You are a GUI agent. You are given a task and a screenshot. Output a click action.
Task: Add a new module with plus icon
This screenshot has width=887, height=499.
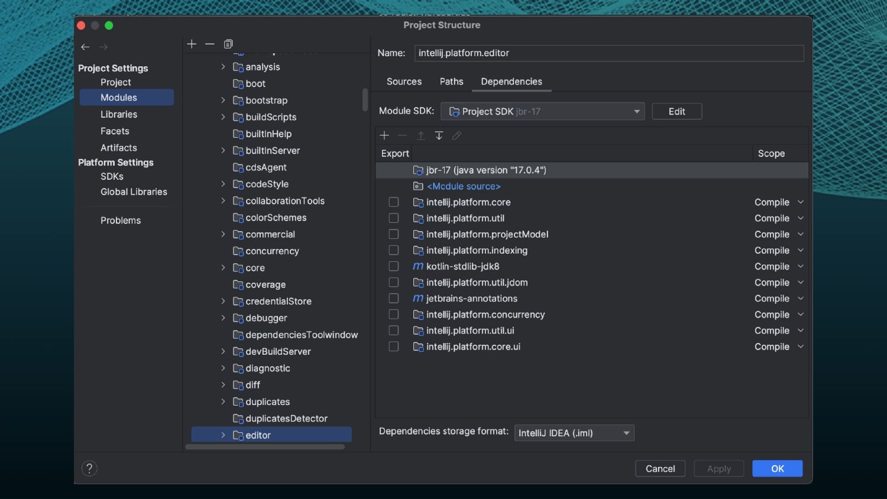[x=192, y=44]
